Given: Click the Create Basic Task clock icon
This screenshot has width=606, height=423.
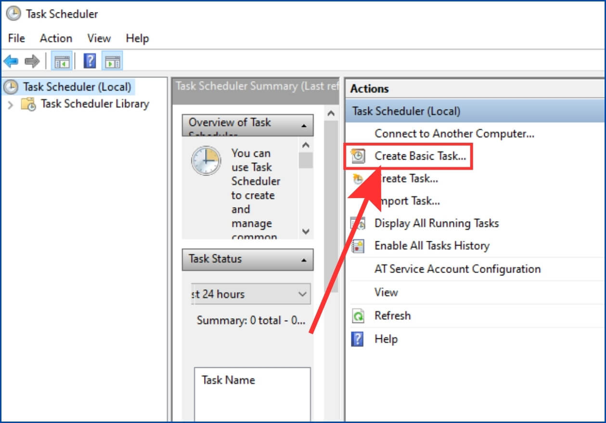Looking at the screenshot, I should click(359, 155).
